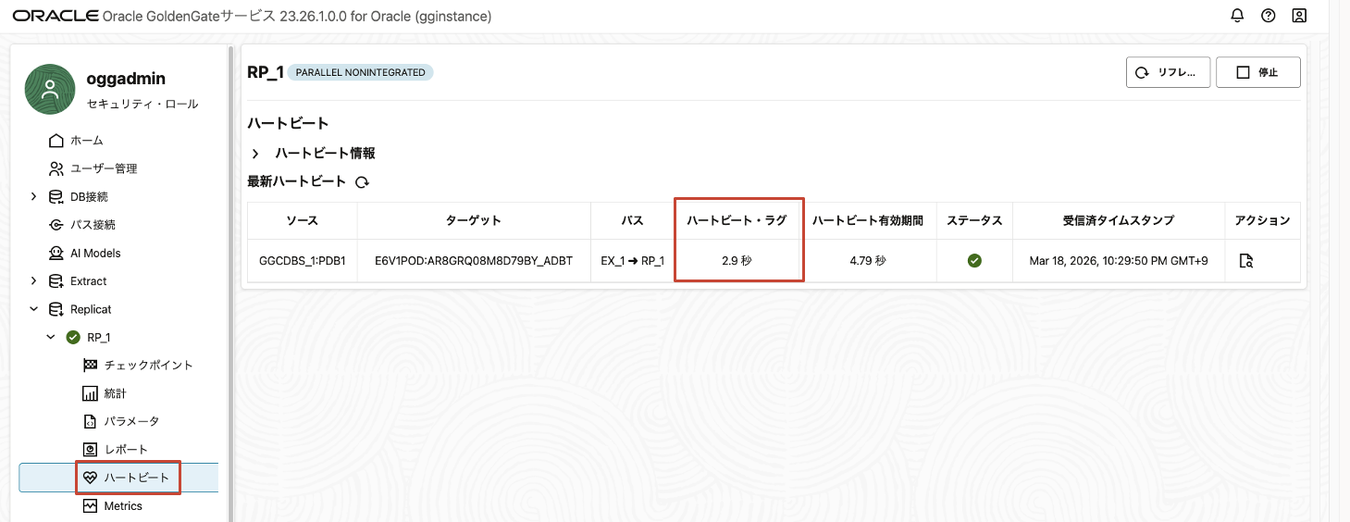Select RP_1 replicat in sidebar

pyautogui.click(x=99, y=338)
